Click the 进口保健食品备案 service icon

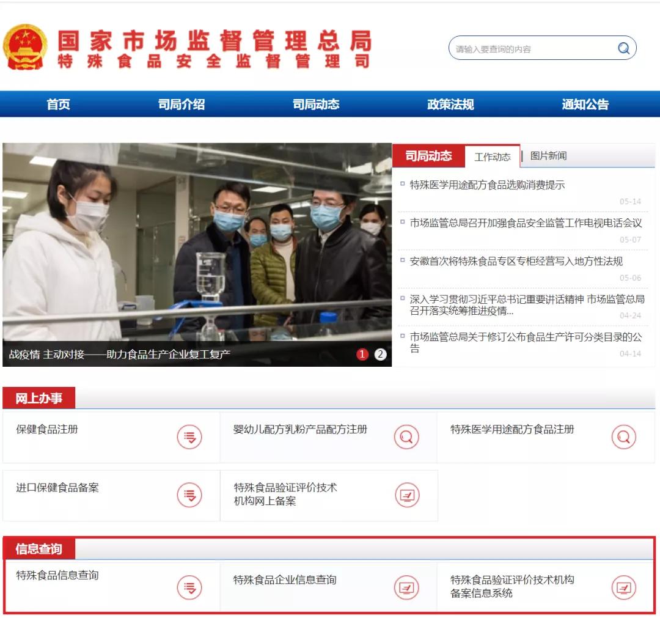[190, 495]
